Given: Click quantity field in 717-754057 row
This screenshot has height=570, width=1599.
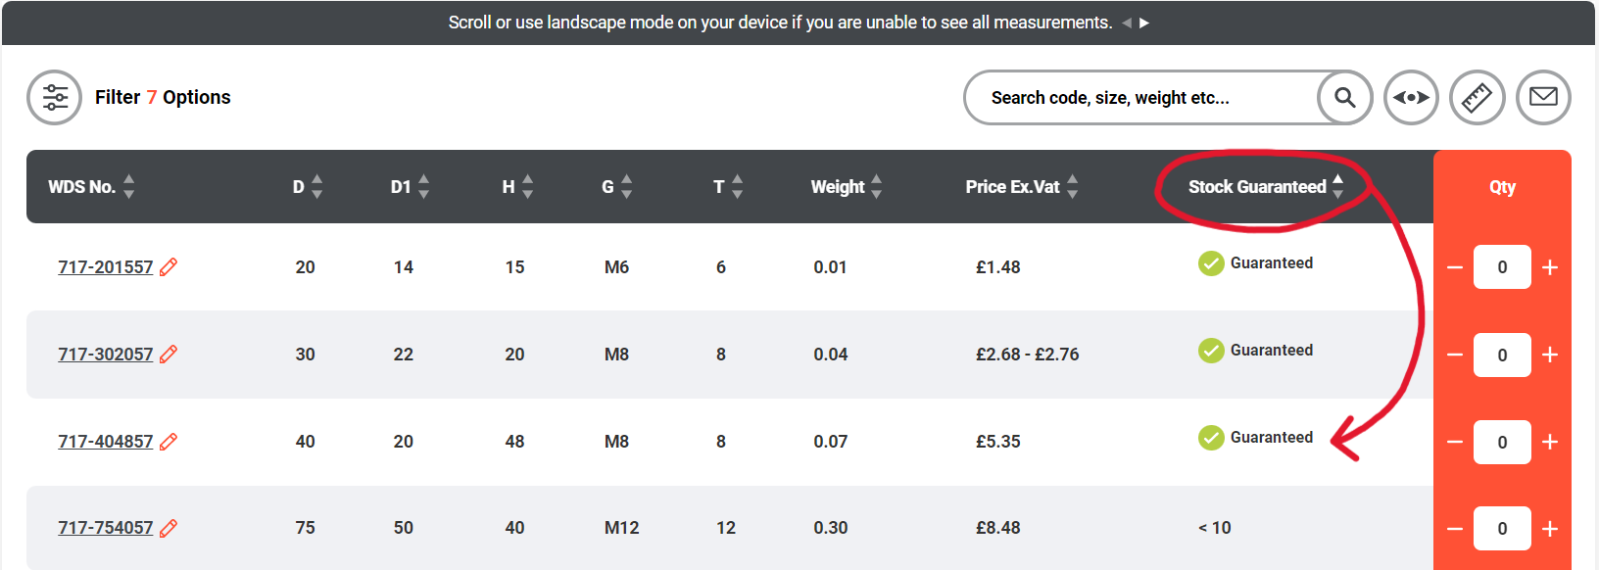Looking at the screenshot, I should click(x=1502, y=529).
